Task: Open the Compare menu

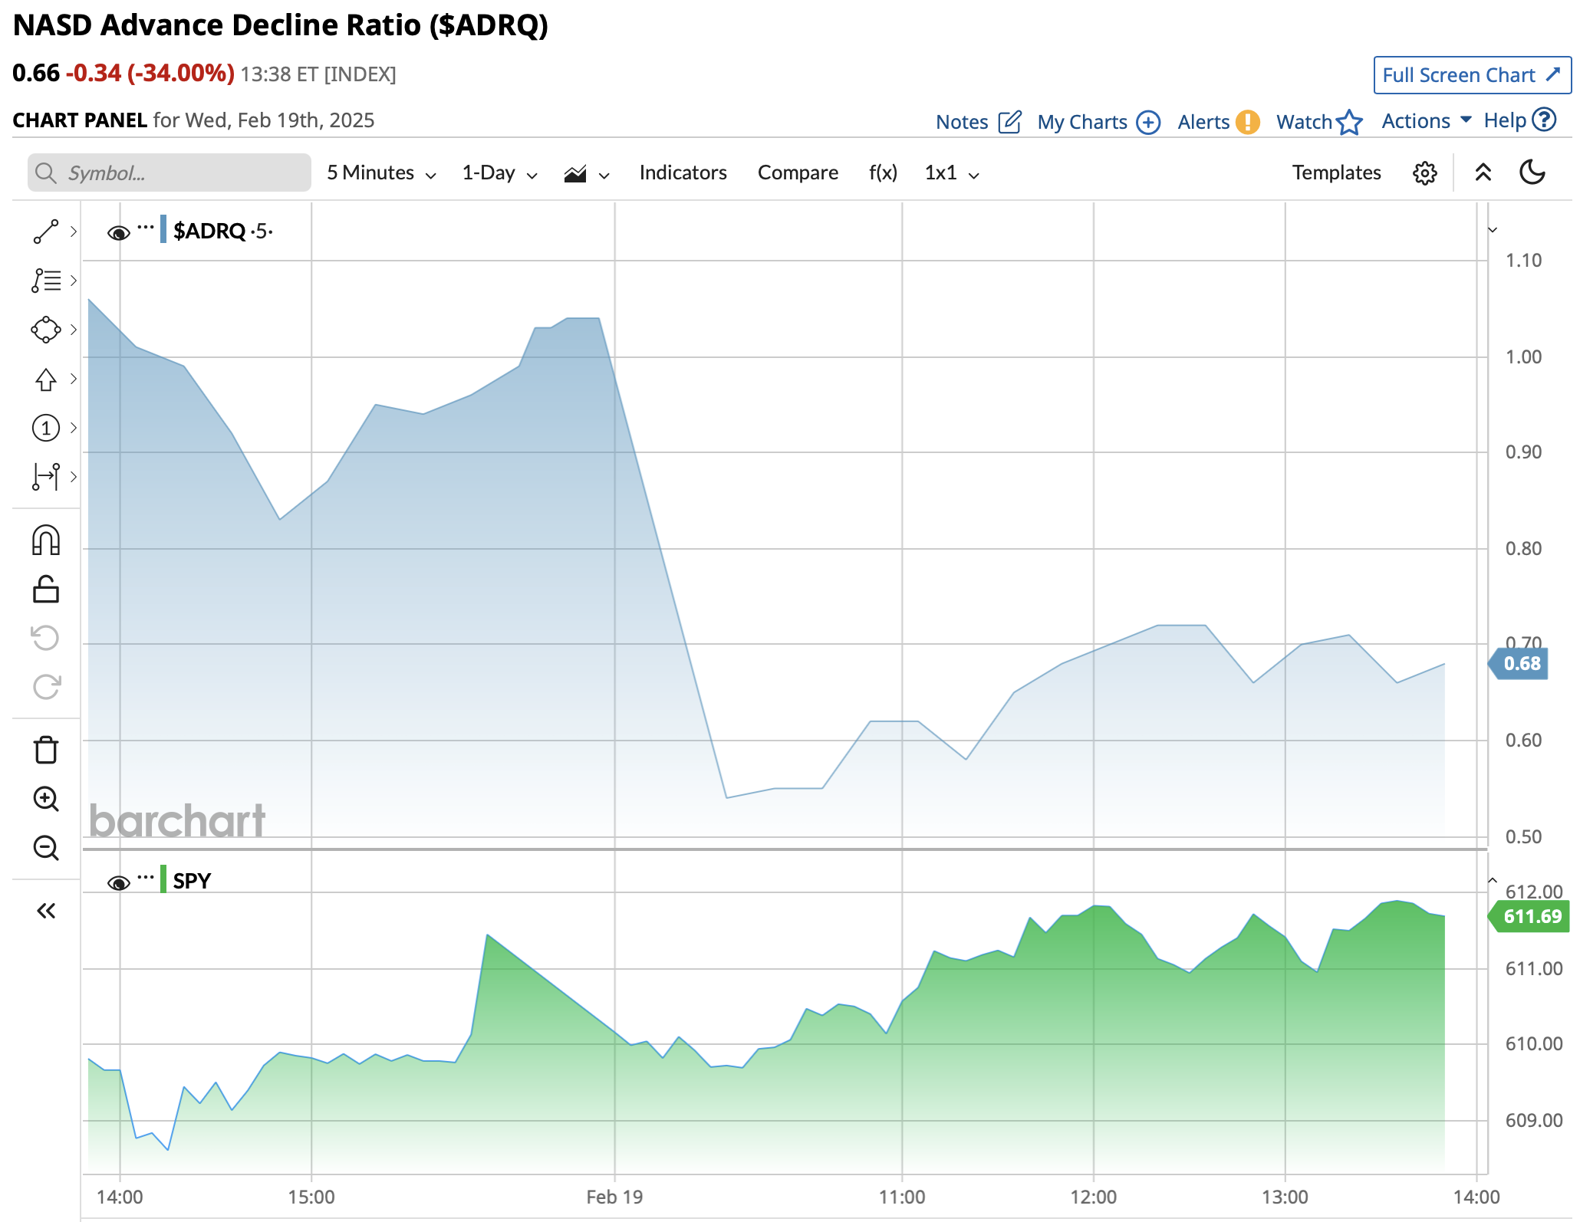Action: tap(798, 173)
